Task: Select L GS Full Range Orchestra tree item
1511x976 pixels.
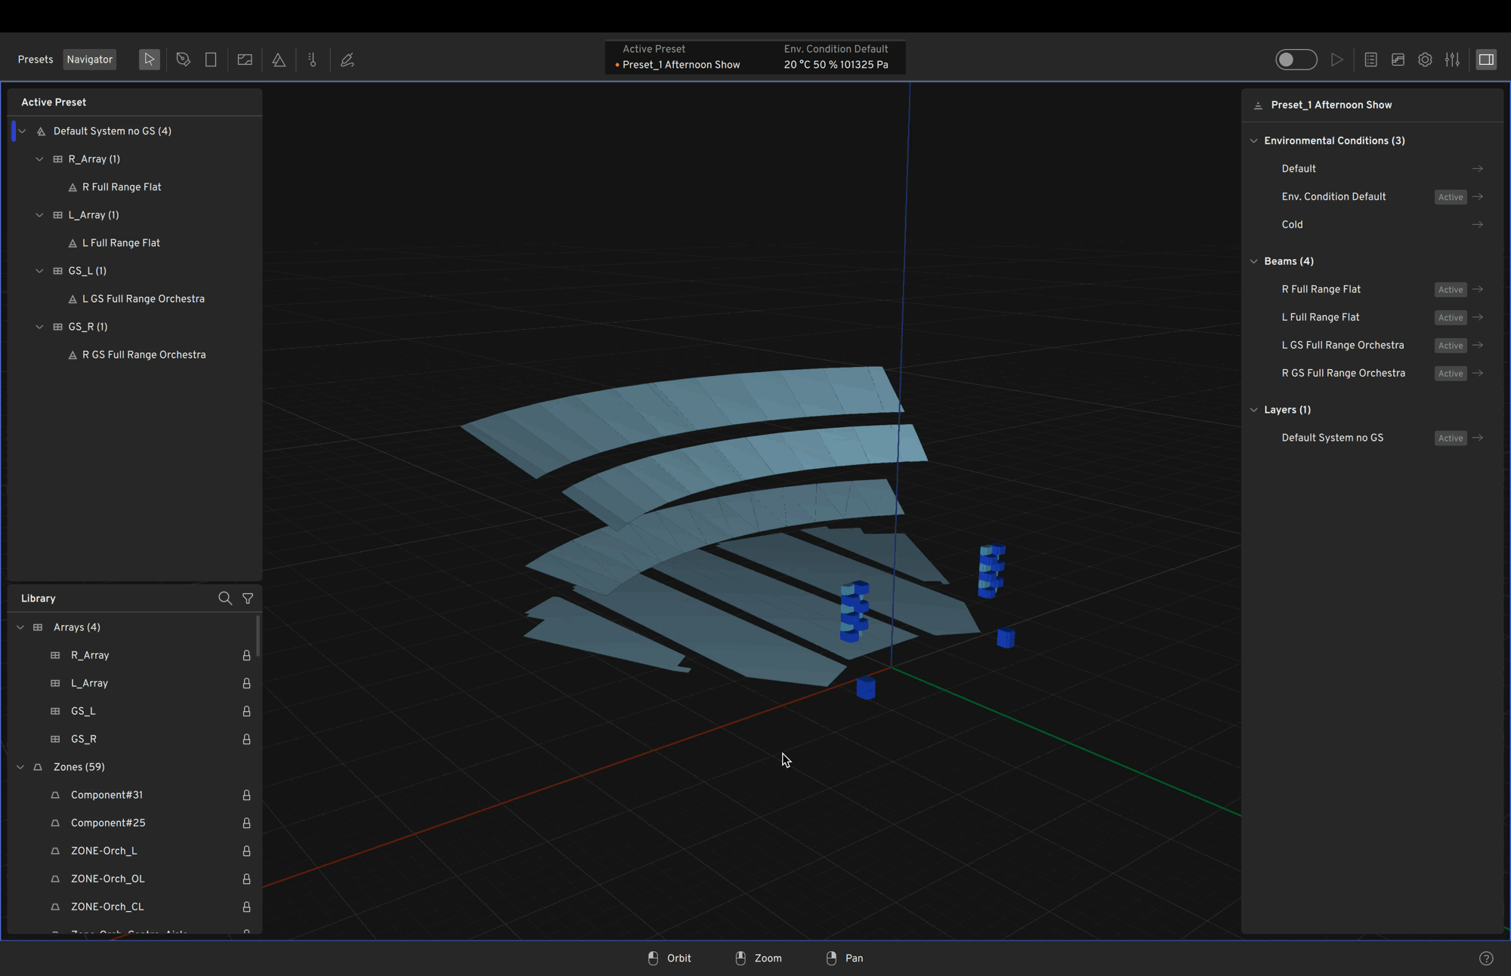Action: [144, 299]
